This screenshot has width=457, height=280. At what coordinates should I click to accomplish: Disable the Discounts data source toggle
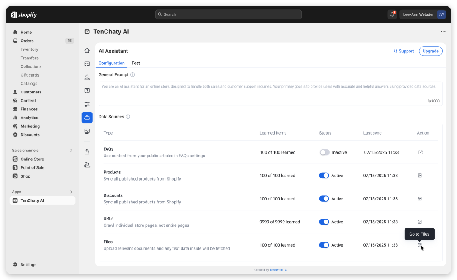(x=324, y=199)
